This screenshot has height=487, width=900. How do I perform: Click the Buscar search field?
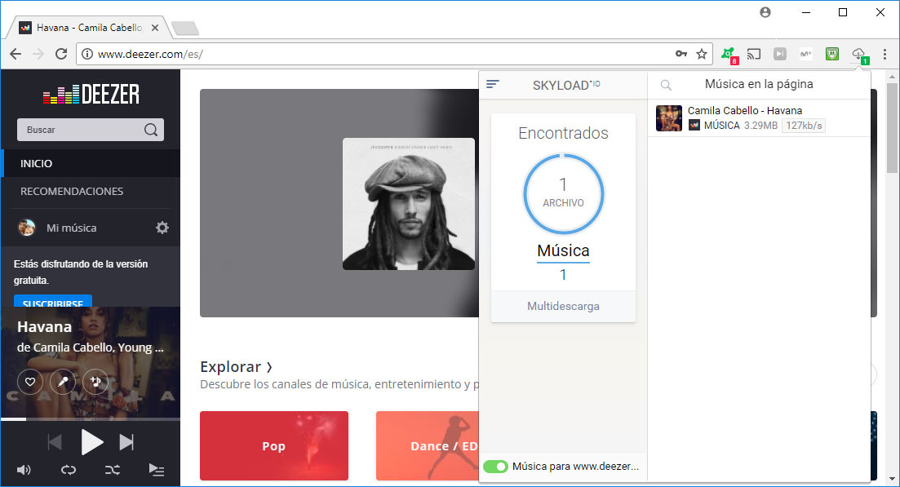[x=82, y=129]
